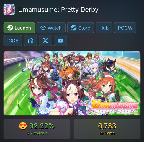Click the Umamusume app icon beside title

coord(9,10)
